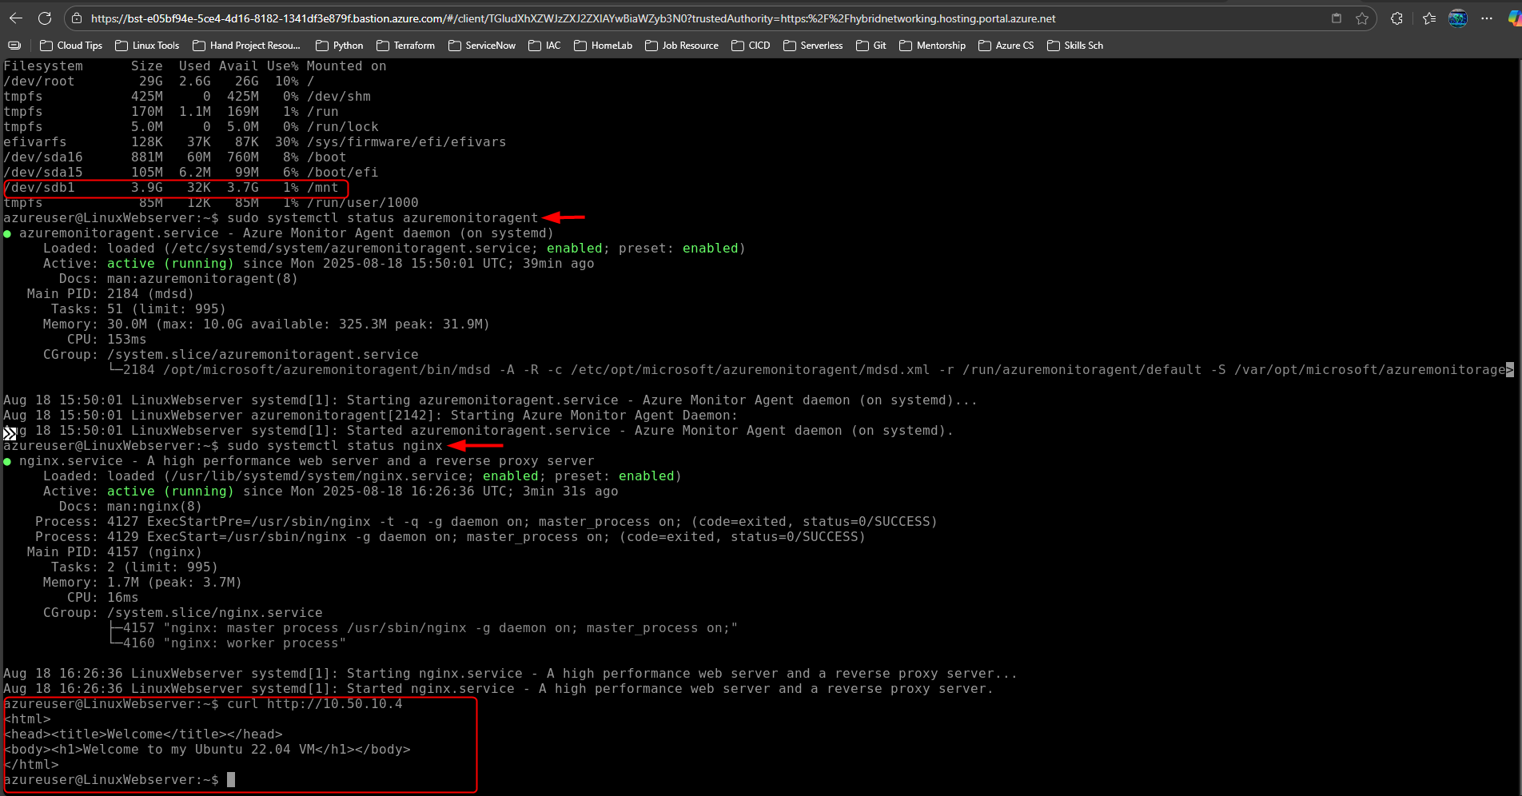Viewport: 1522px width, 796px height.
Task: Click the clipboard icon inside the address bar
Action: coord(1337,18)
